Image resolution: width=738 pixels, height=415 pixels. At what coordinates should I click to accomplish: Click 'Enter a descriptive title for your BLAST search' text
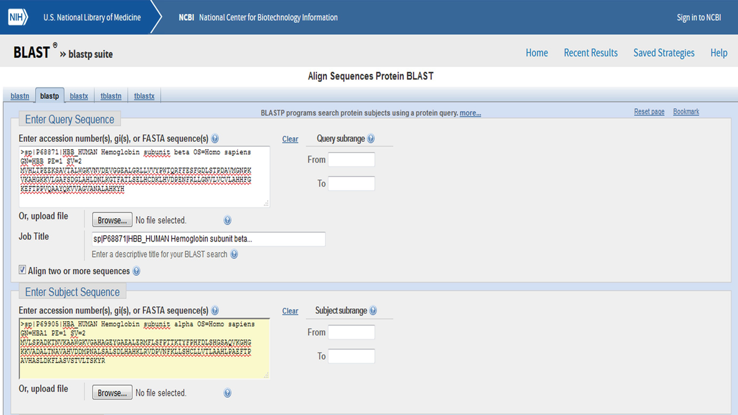[x=160, y=254]
